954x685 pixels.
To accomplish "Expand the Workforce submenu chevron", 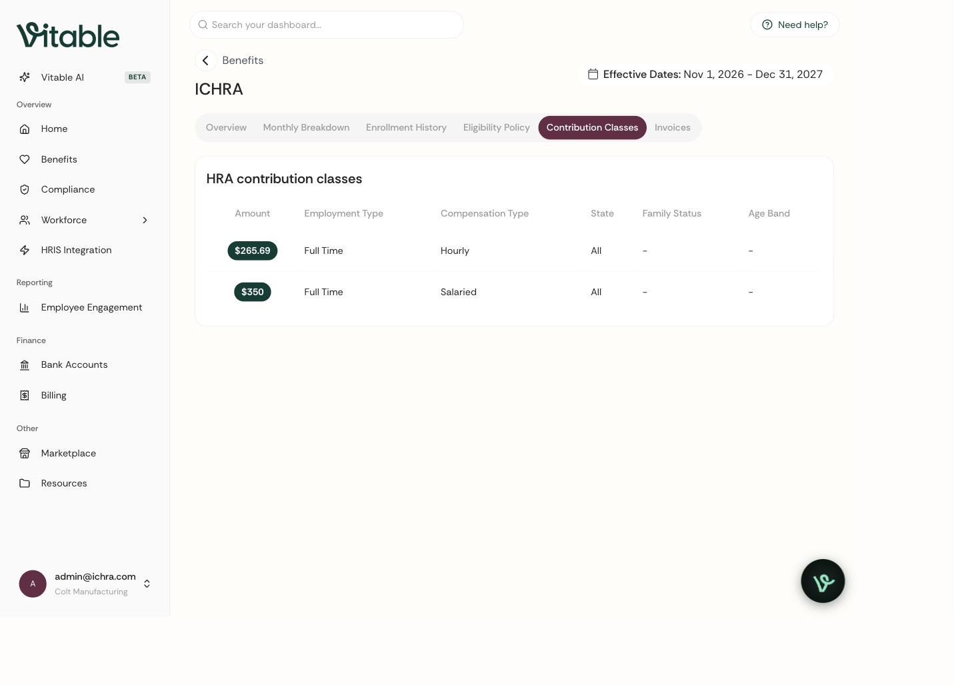I will (x=145, y=220).
